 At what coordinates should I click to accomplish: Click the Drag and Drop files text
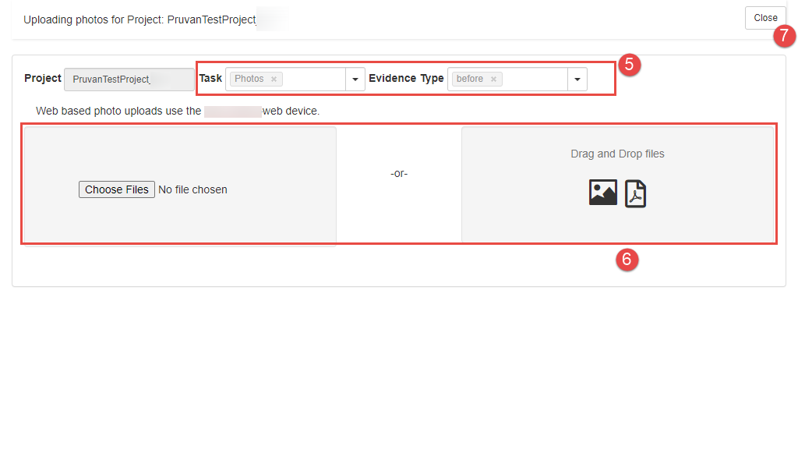(x=617, y=154)
